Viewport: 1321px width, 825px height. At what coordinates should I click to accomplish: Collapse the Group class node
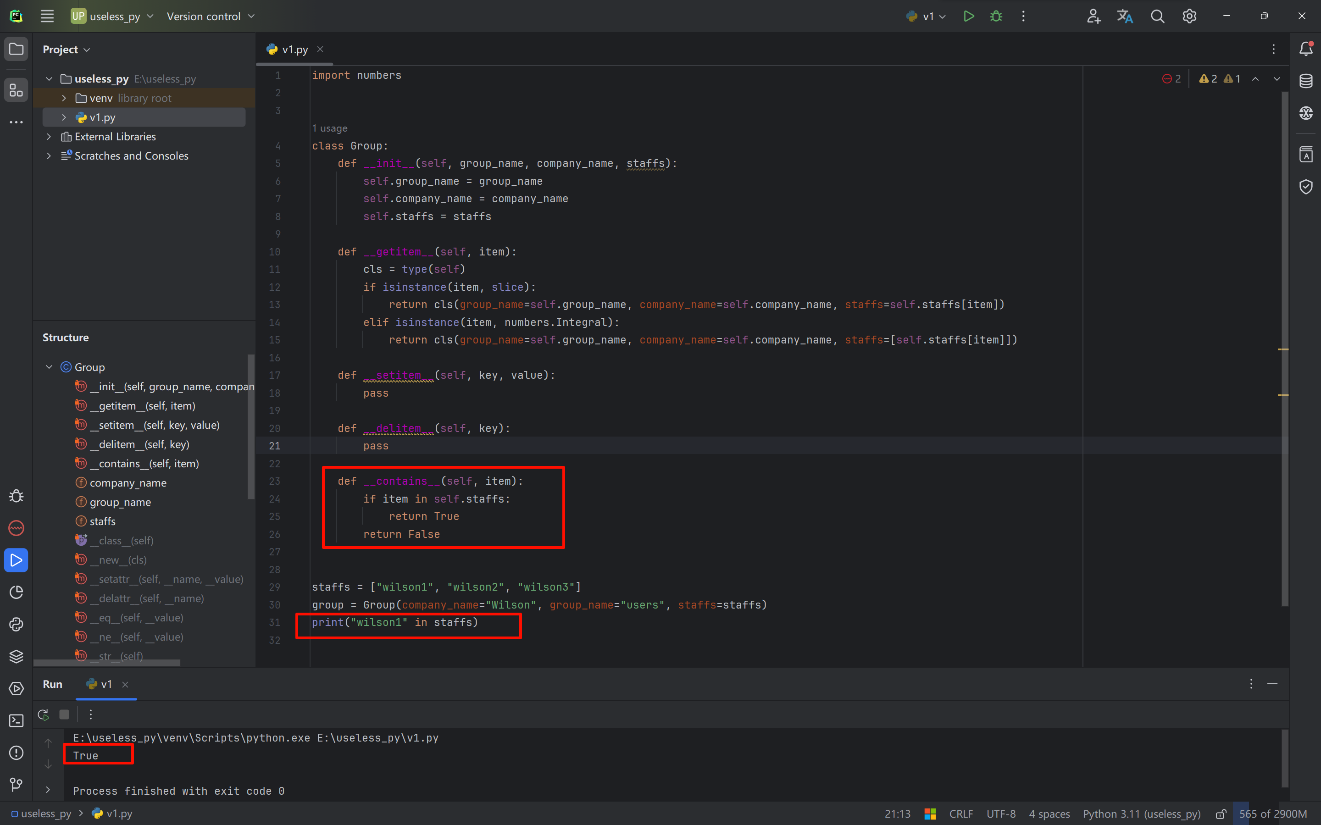pos(49,367)
